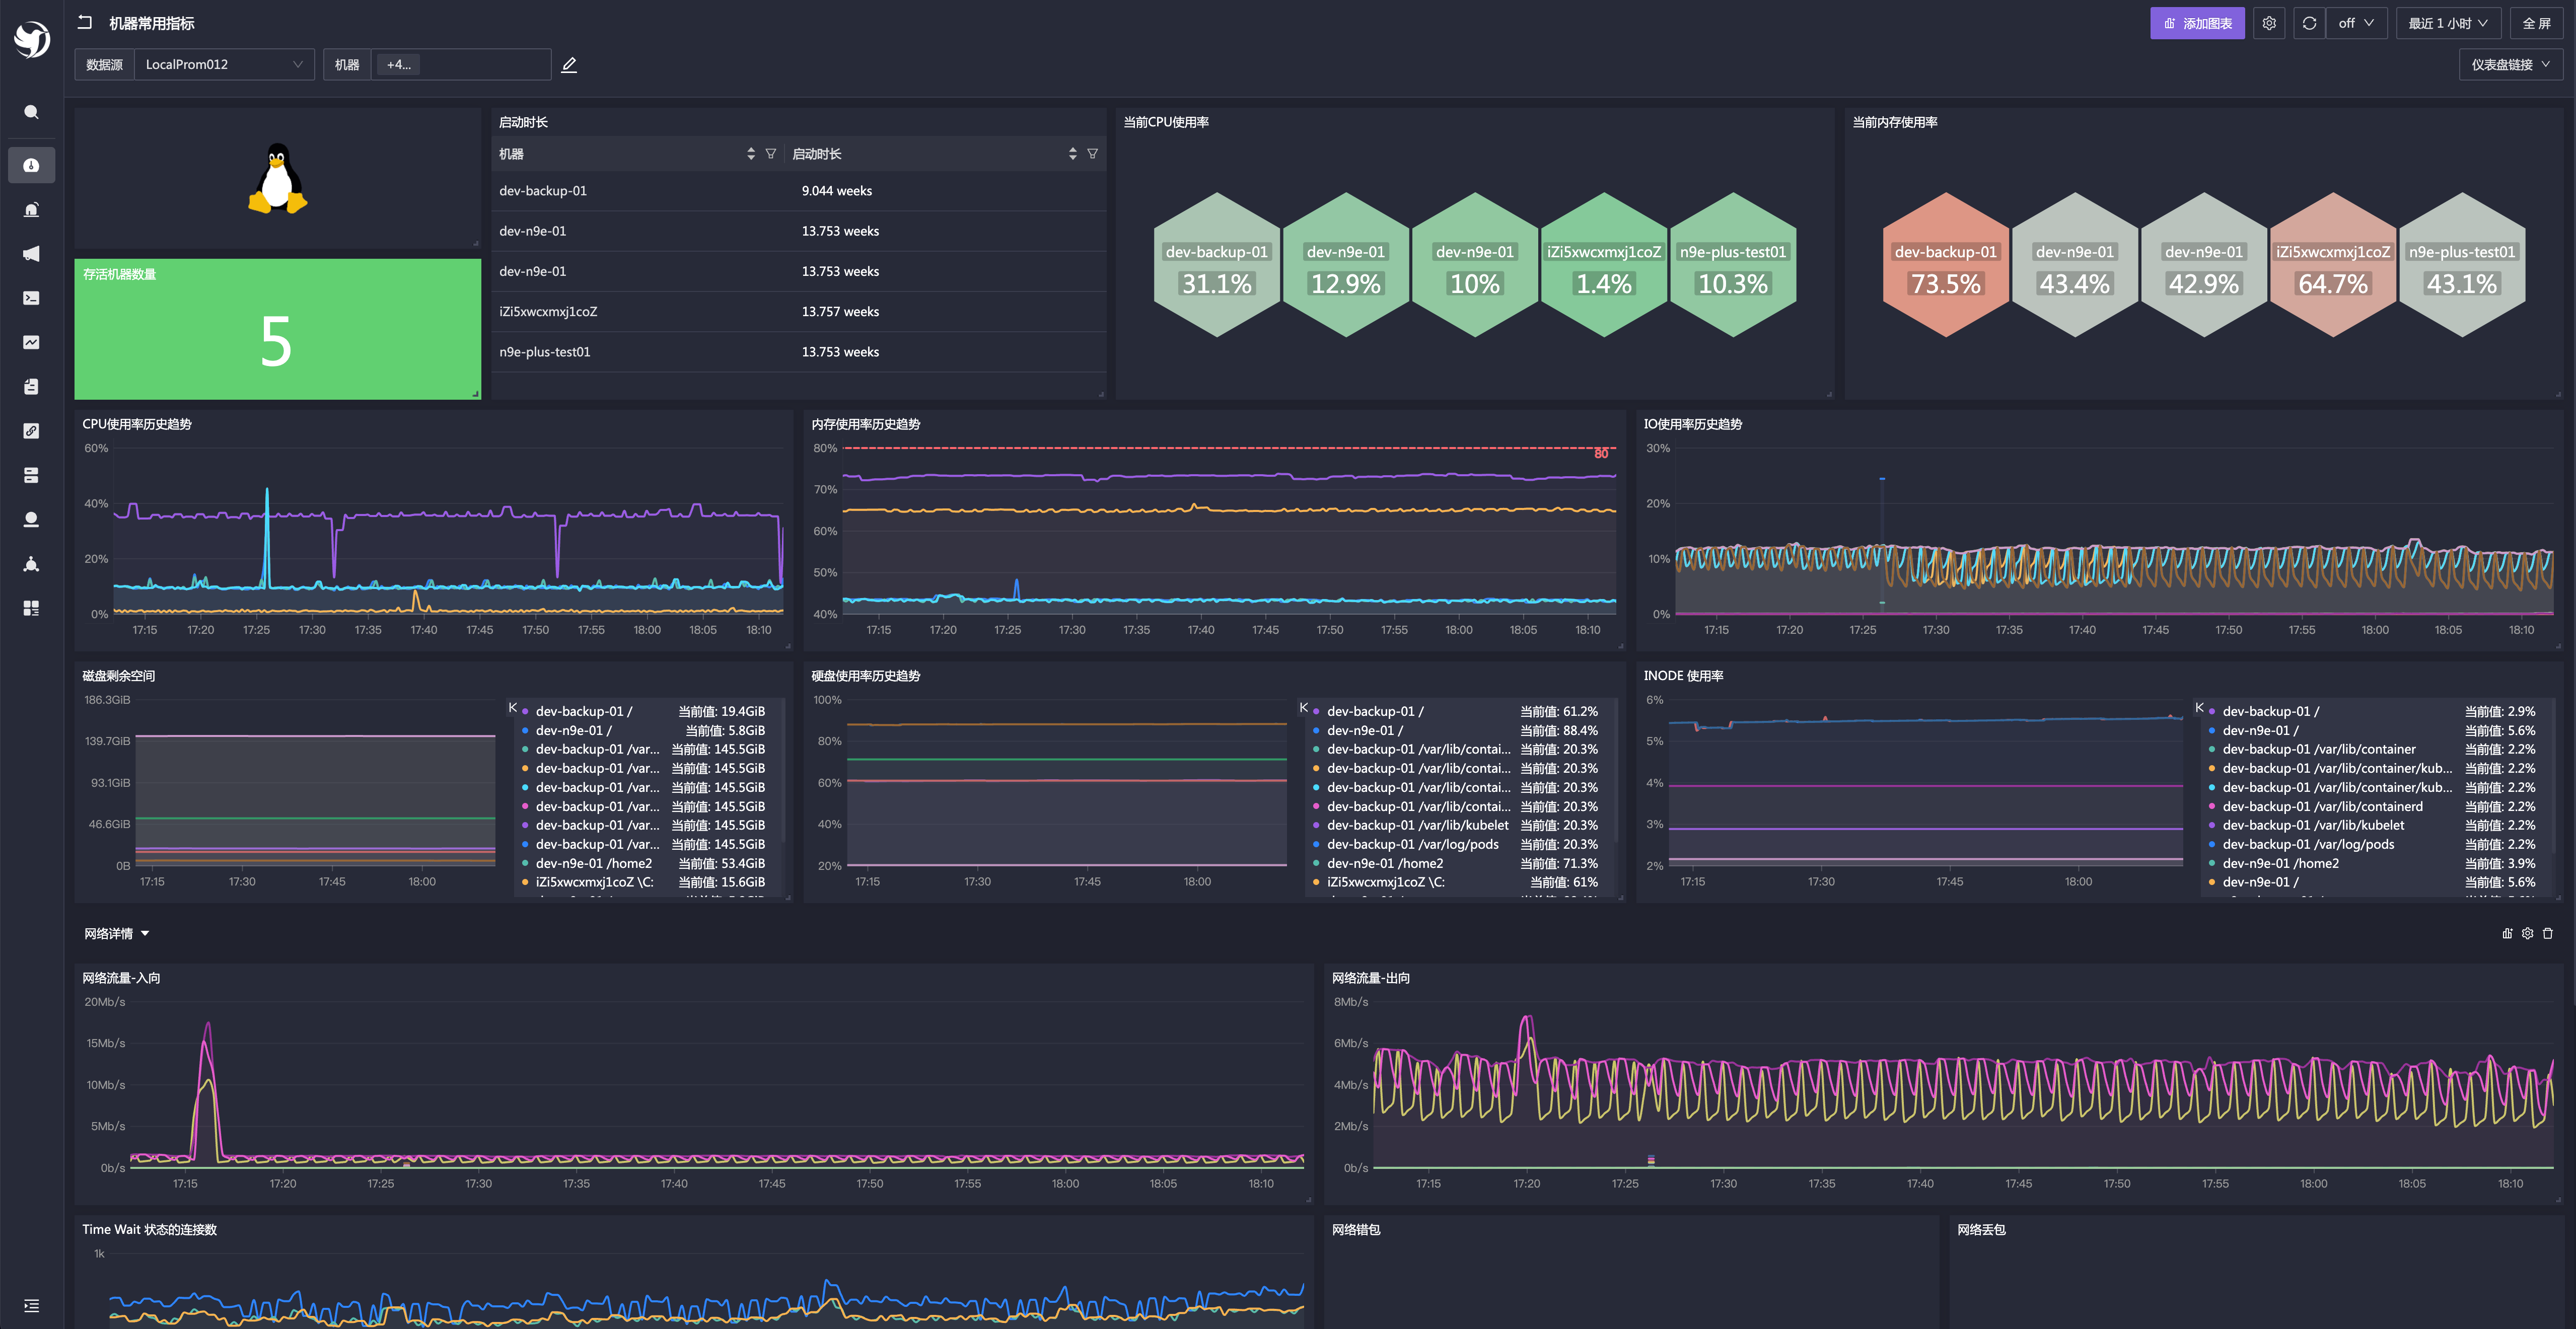Toggle dev-backup-01 /var/lib/container in INODE legend

click(2372, 749)
